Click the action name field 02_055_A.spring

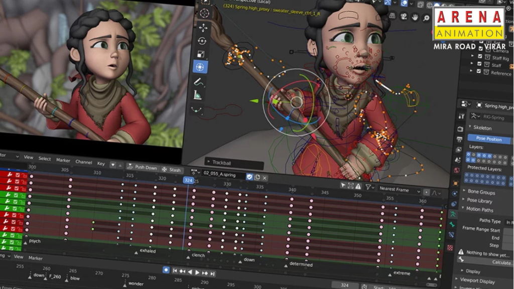coord(223,174)
